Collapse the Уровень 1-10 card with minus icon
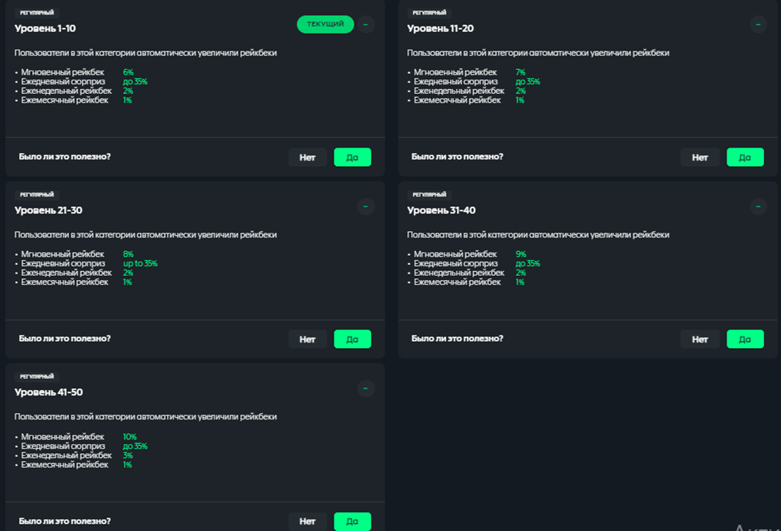This screenshot has width=781, height=531. click(x=366, y=24)
